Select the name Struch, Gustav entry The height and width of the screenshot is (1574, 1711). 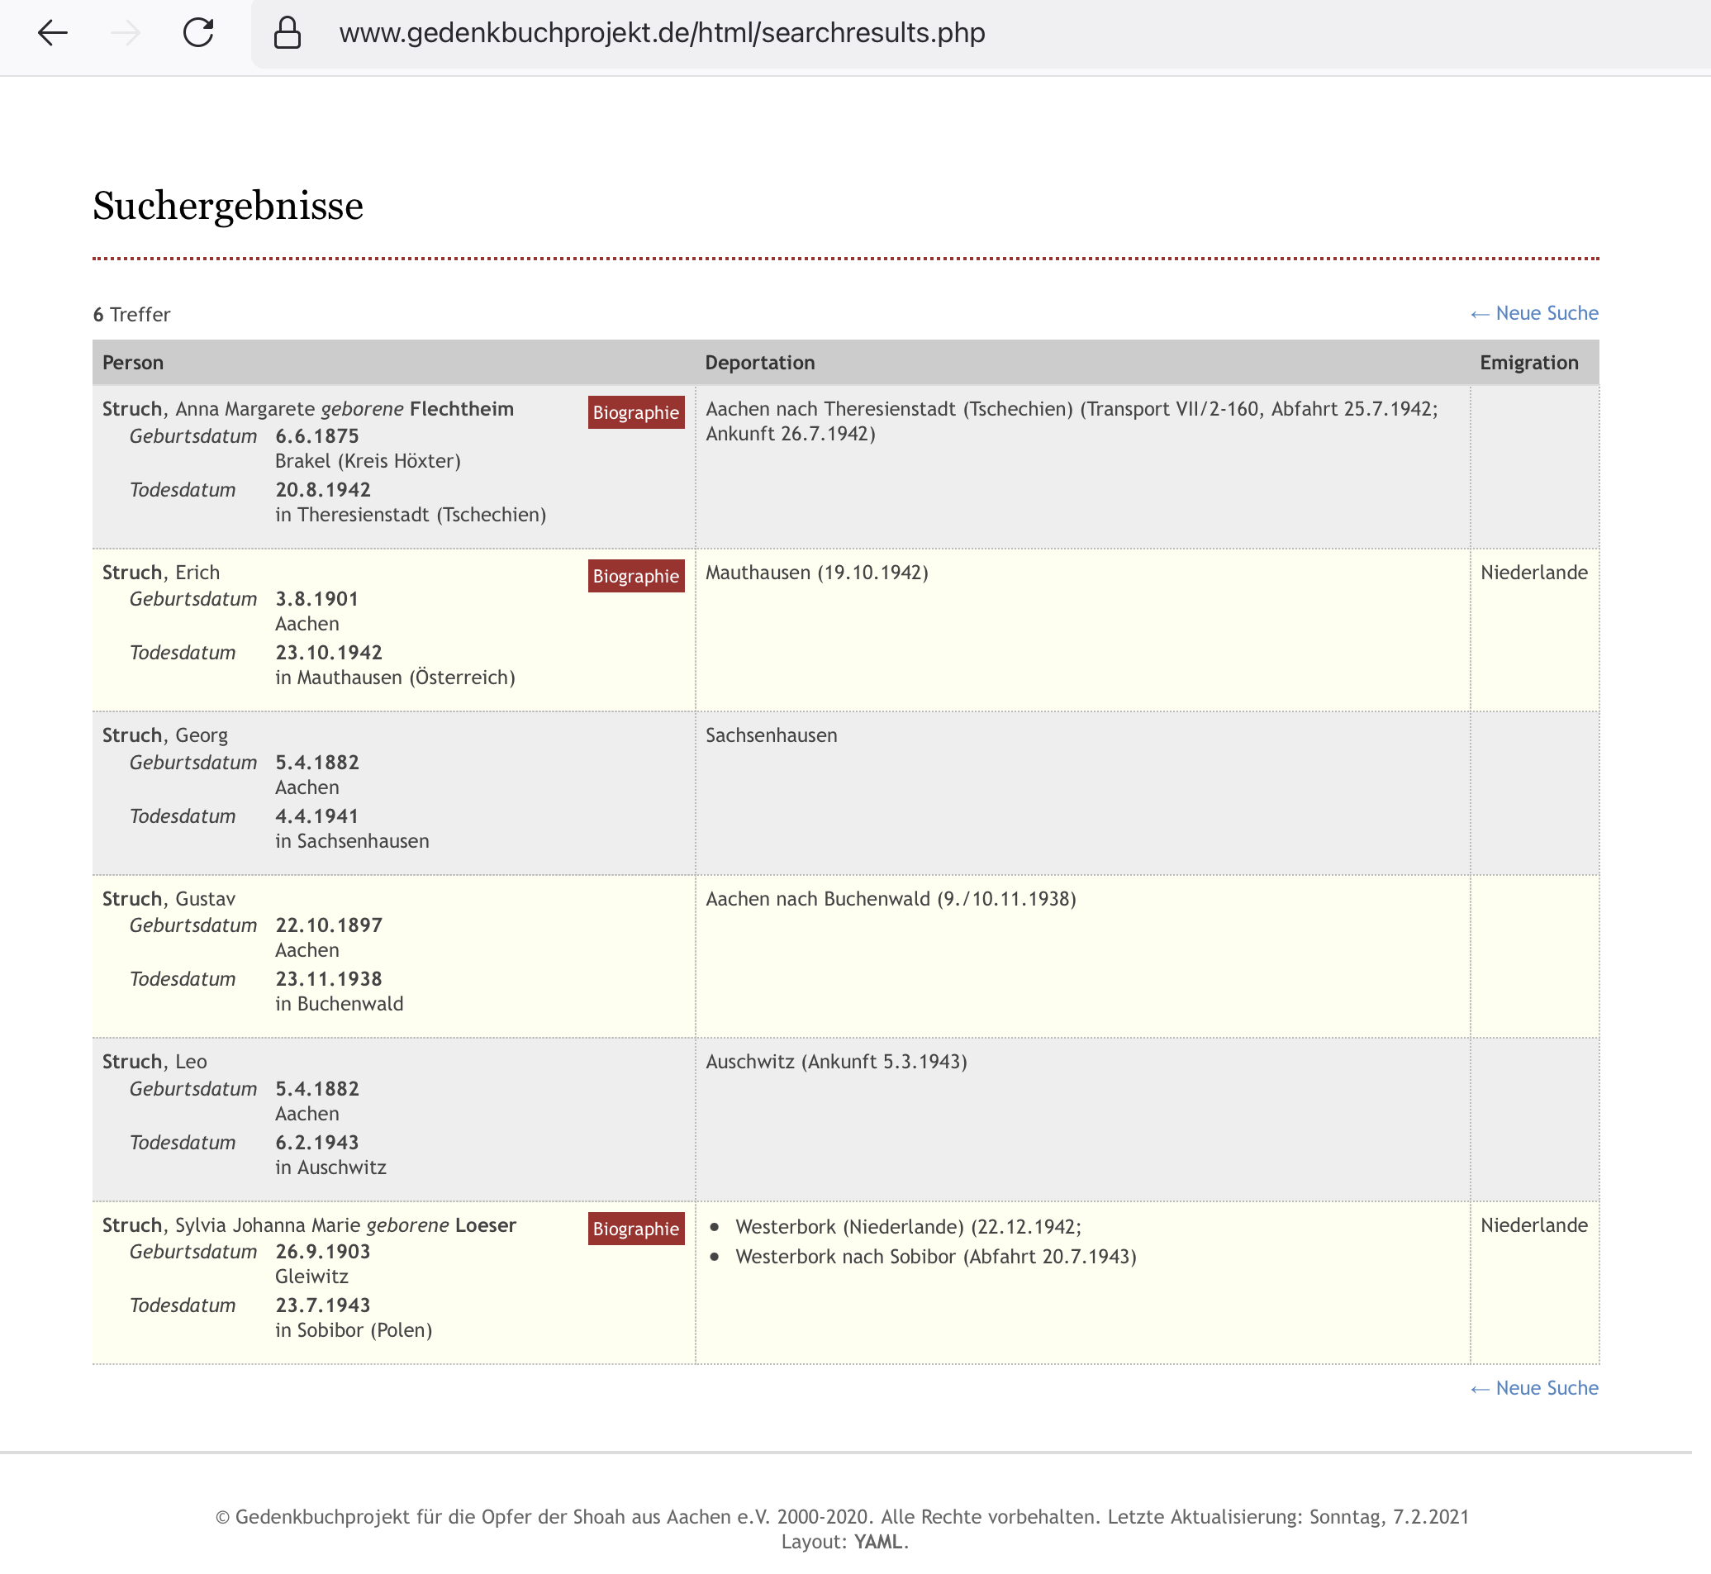point(169,899)
